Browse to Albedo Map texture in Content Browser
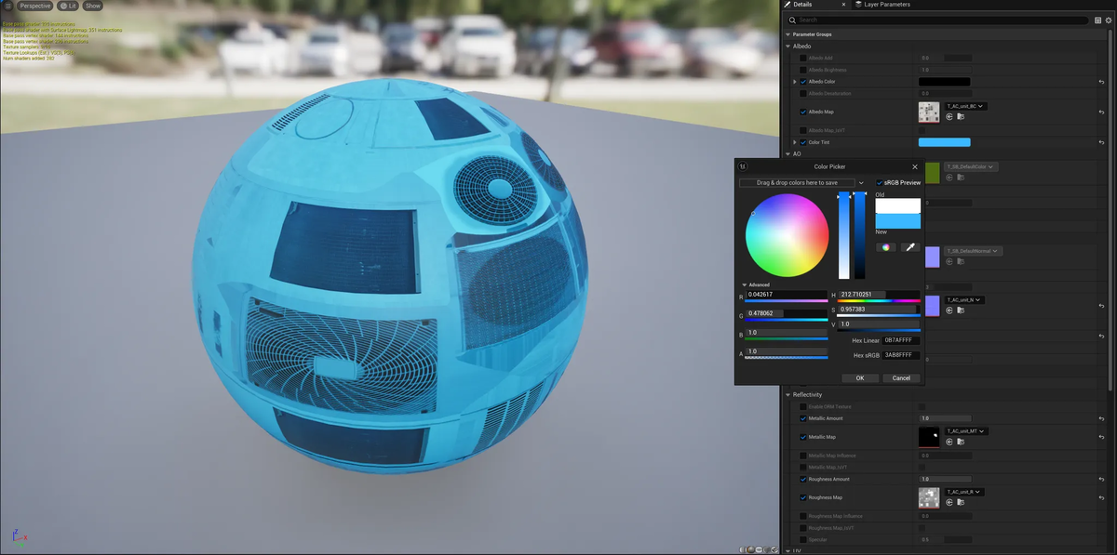1117x555 pixels. 961,117
